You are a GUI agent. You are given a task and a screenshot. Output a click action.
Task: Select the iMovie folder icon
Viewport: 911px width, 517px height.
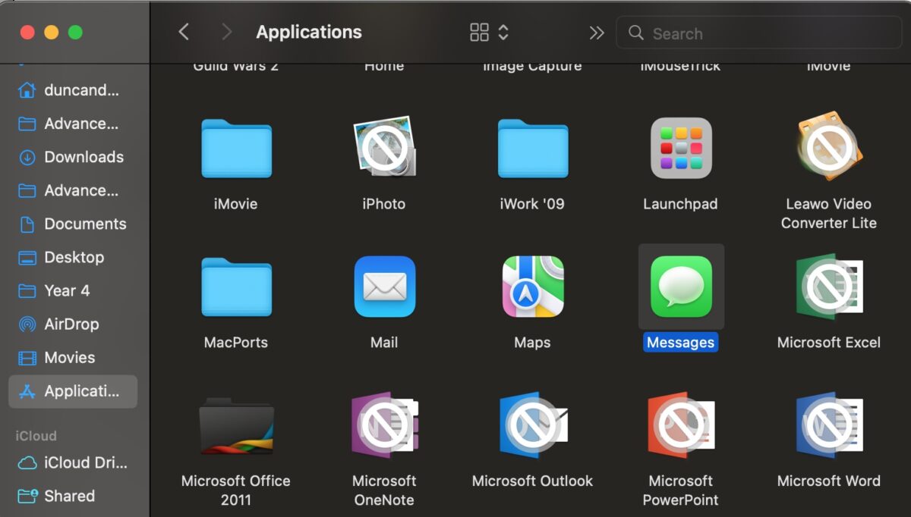click(236, 148)
